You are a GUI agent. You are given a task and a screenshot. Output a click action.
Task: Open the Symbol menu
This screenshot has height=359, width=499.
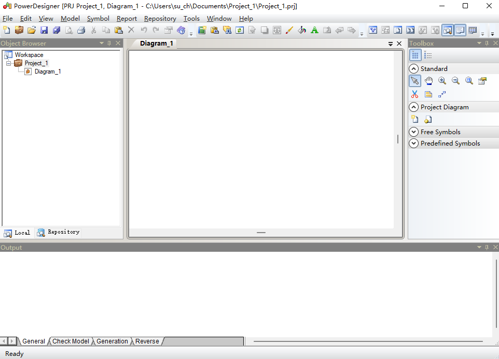pyautogui.click(x=98, y=19)
